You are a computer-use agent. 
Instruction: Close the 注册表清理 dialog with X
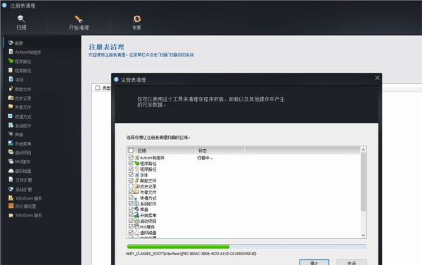tap(377, 78)
